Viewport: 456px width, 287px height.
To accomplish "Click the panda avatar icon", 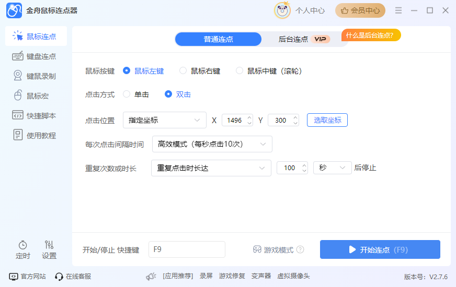I will coord(282,10).
